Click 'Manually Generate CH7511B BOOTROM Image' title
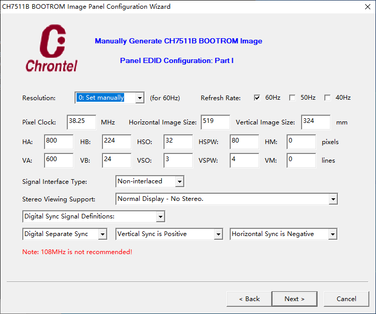 click(178, 41)
